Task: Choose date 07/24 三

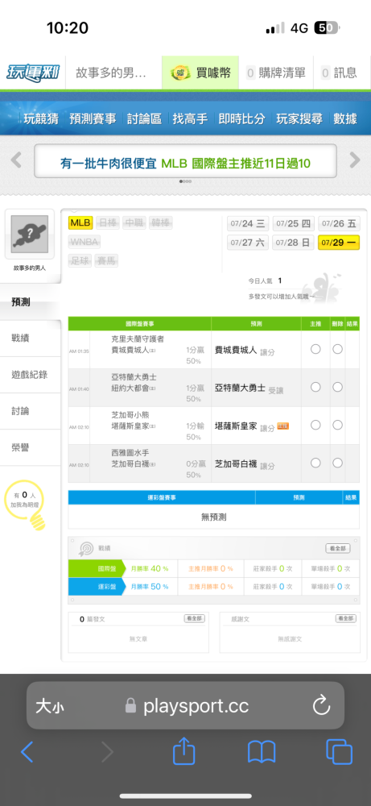Action: pyautogui.click(x=248, y=223)
